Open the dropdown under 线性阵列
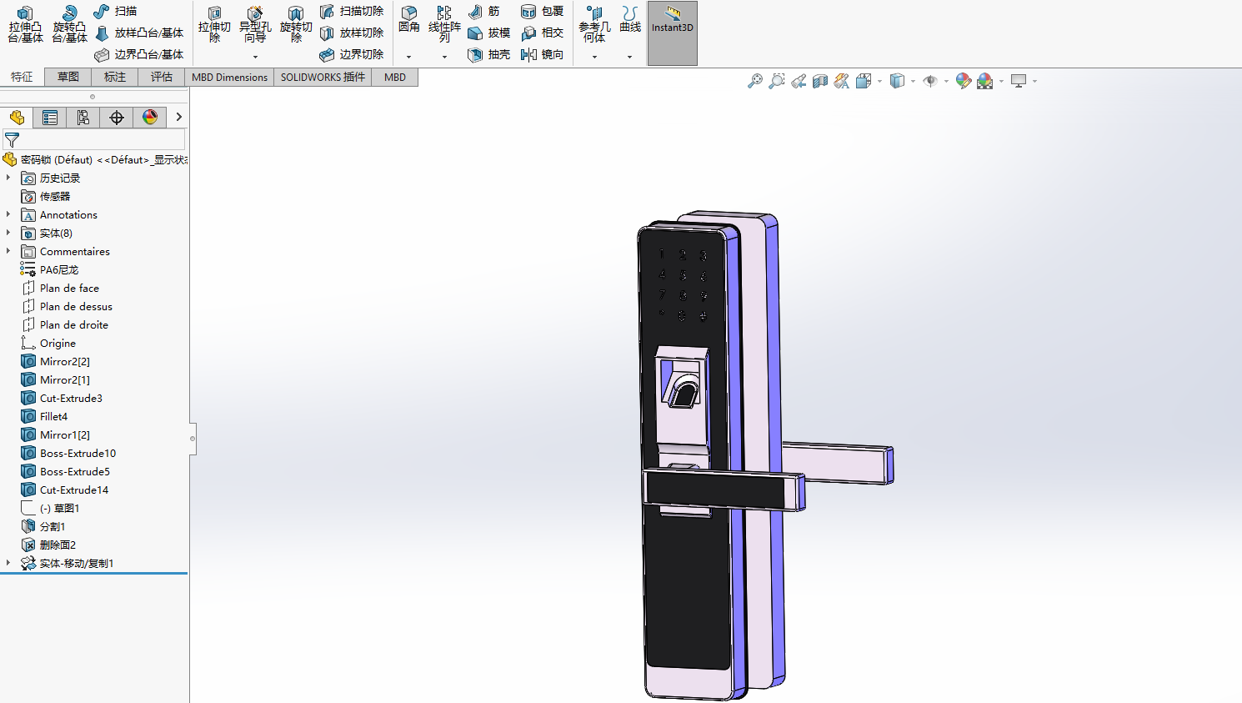Viewport: 1242px width, 703px height. click(x=444, y=57)
